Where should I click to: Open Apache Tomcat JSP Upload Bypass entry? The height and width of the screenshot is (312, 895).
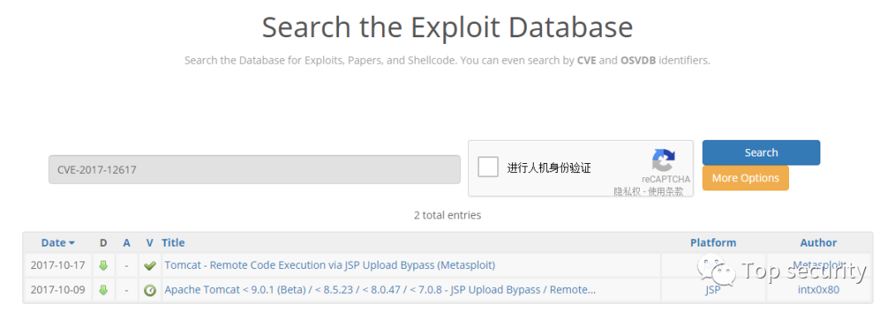(380, 290)
